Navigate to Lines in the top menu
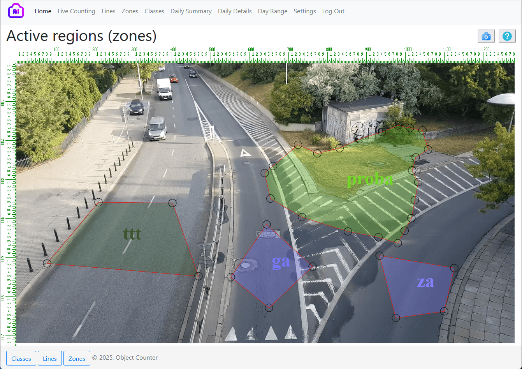The image size is (522, 369). point(108,11)
